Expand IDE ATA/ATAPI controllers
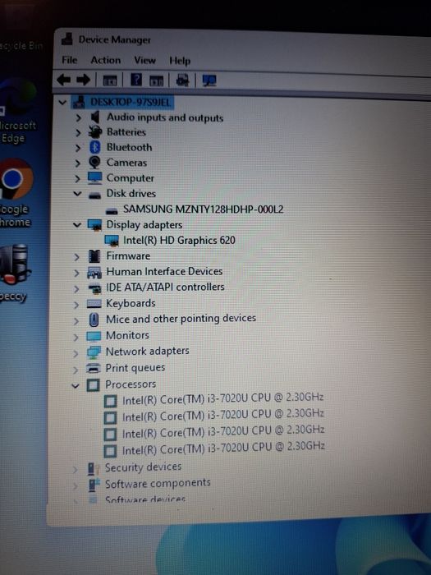The width and height of the screenshot is (431, 575). pos(76,289)
